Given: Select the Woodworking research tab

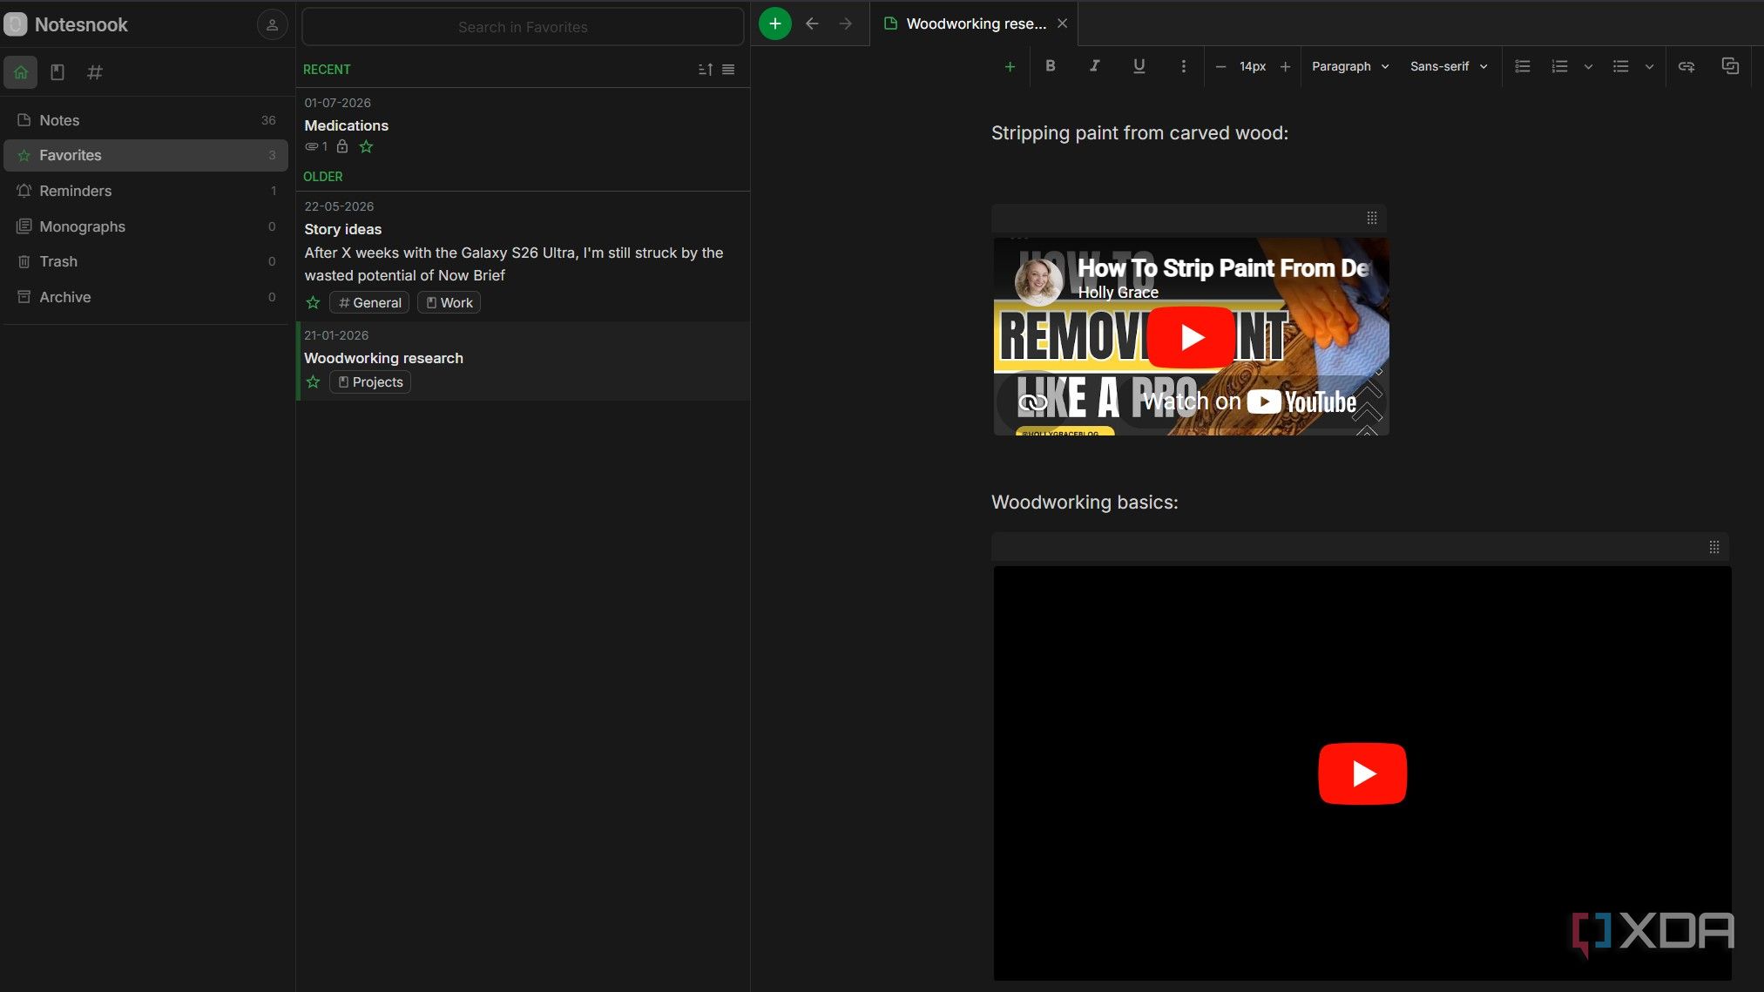Looking at the screenshot, I should [974, 24].
